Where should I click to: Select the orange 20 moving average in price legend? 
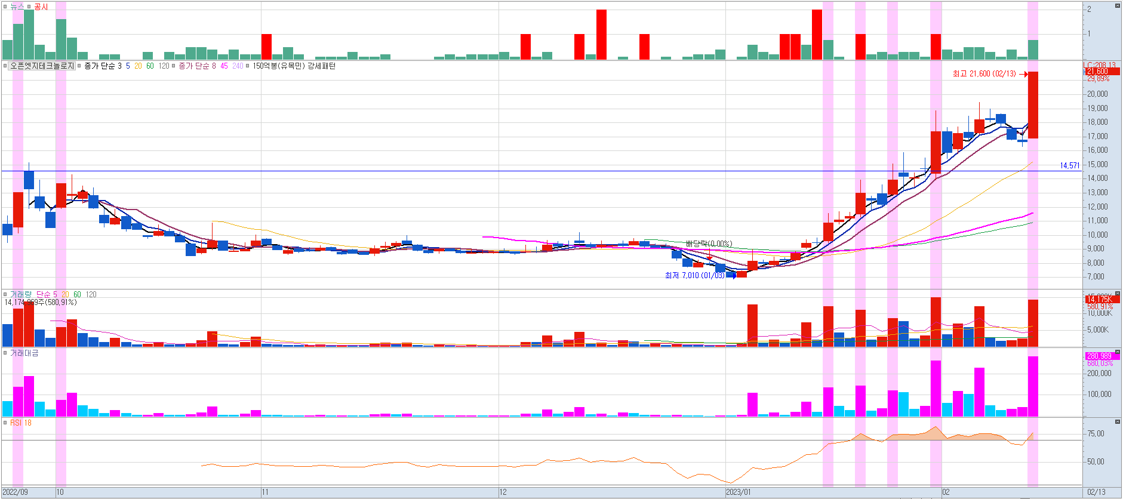(139, 66)
